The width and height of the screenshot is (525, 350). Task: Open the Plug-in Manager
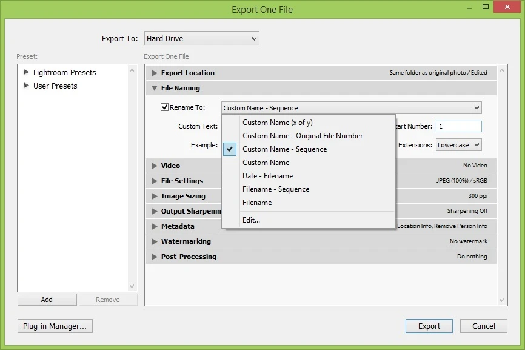point(55,326)
